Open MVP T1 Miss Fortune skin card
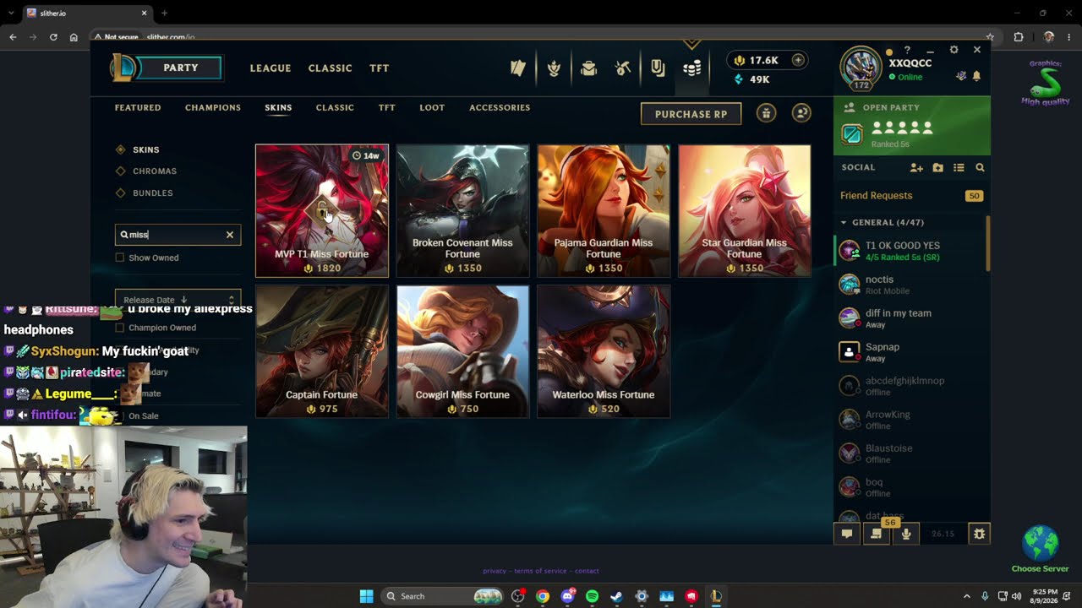This screenshot has height=608, width=1082. coord(322,211)
